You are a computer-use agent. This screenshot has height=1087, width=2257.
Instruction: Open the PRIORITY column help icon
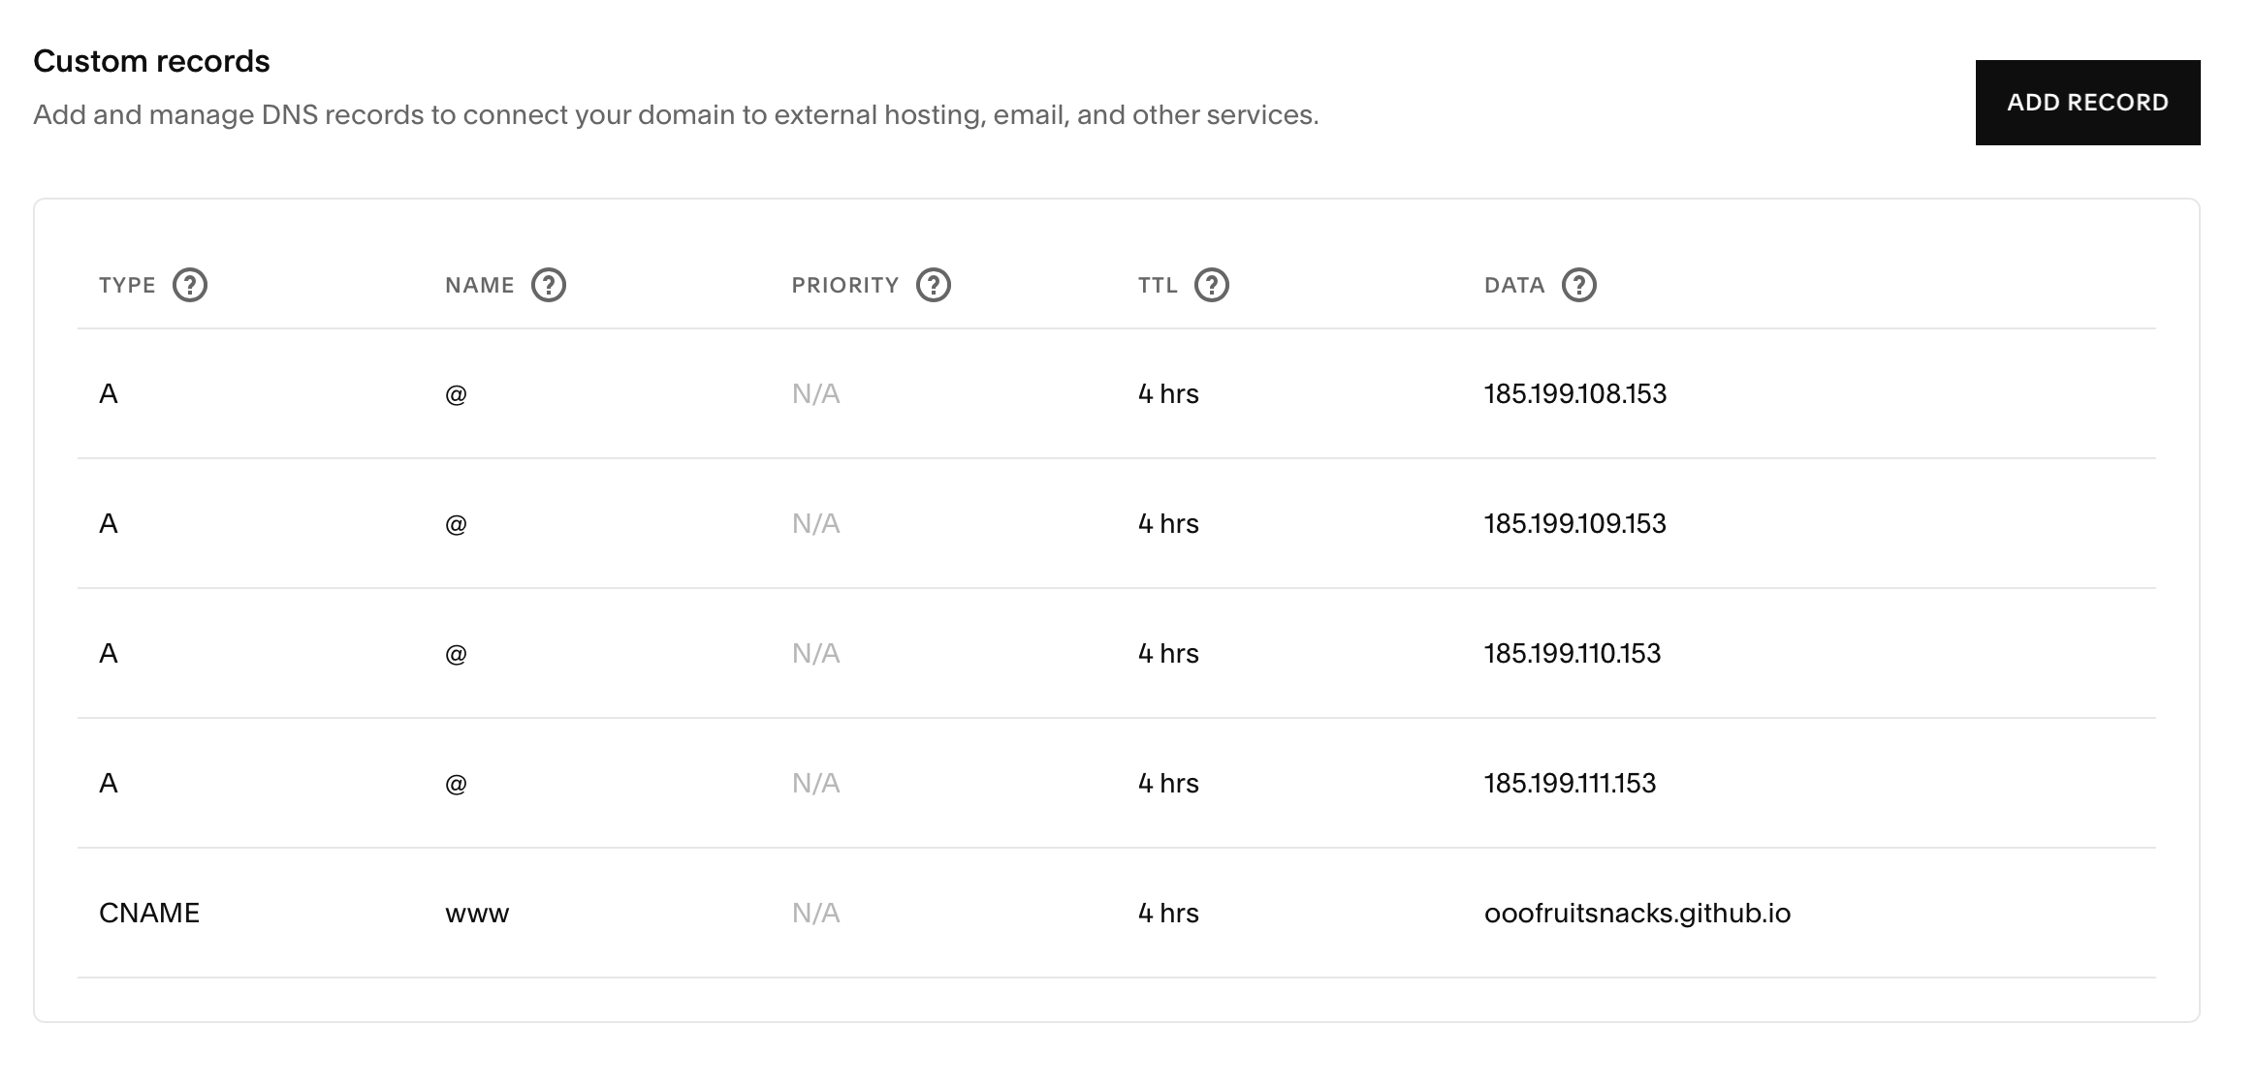(x=934, y=285)
